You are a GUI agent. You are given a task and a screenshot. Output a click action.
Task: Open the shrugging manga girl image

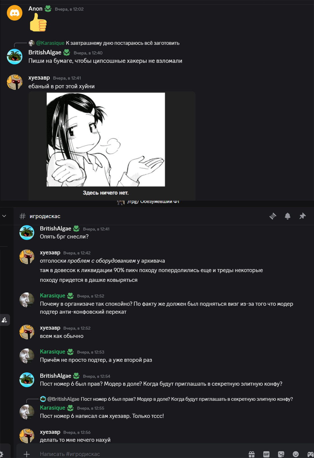(x=106, y=139)
